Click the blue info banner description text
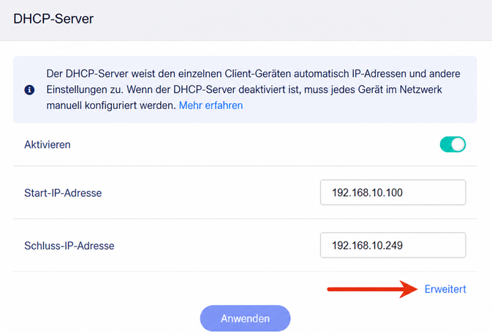 (x=254, y=89)
